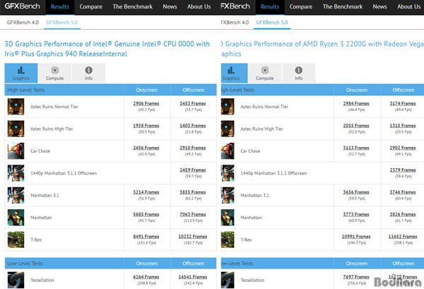This screenshot has height=289, width=424.
Task: Open the 10232 Frames T-Rex offscreen link
Action: tap(193, 237)
